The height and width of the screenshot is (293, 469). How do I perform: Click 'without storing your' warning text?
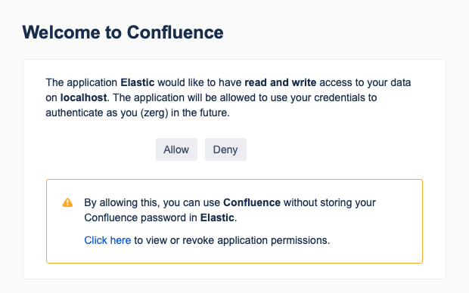[330, 202]
